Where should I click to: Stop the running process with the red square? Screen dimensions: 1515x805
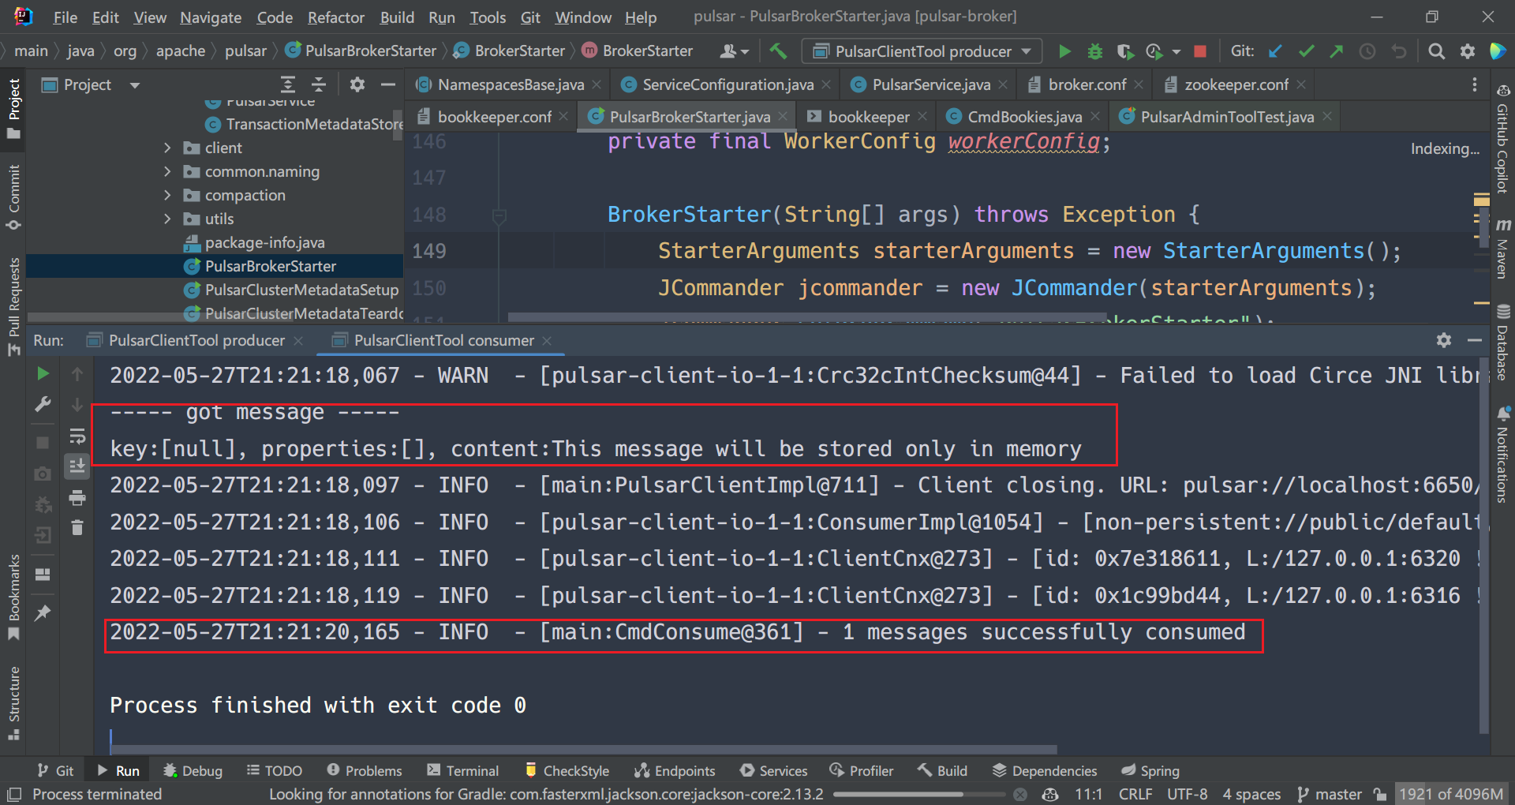(1200, 51)
